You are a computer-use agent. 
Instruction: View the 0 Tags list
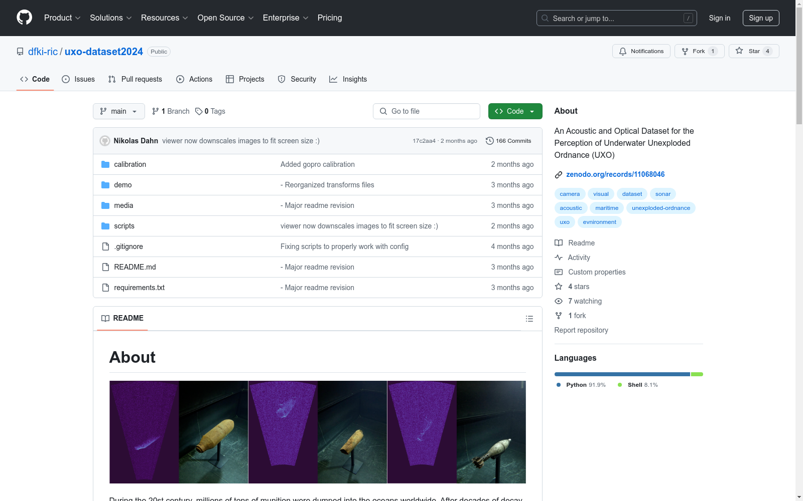210,111
